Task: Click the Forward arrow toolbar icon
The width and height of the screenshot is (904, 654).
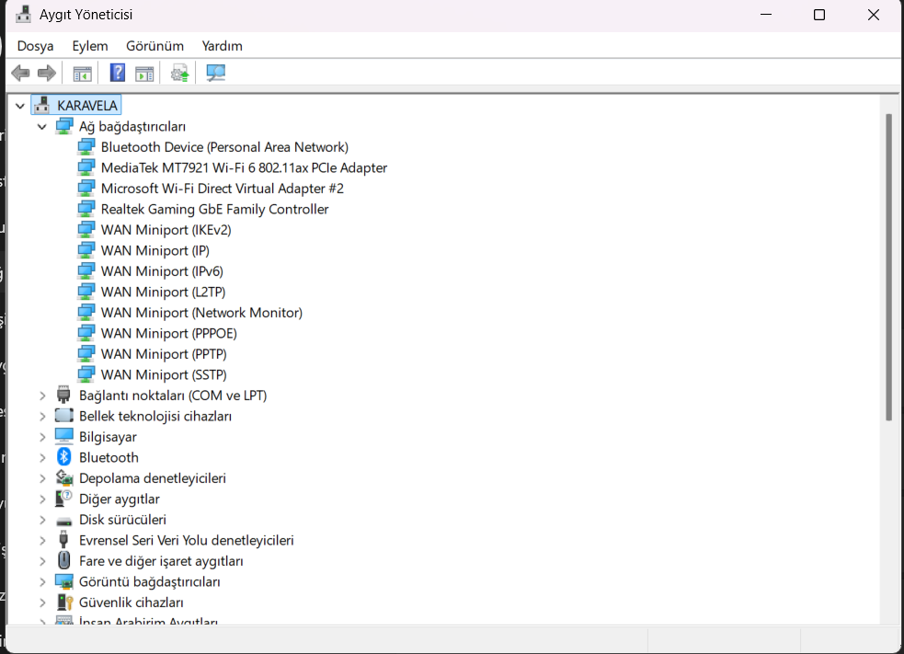Action: tap(47, 74)
